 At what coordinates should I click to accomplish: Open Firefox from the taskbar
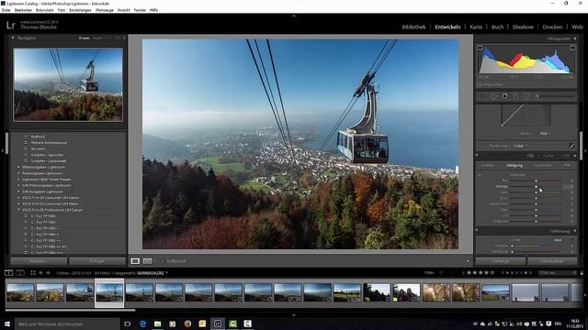coord(187,324)
